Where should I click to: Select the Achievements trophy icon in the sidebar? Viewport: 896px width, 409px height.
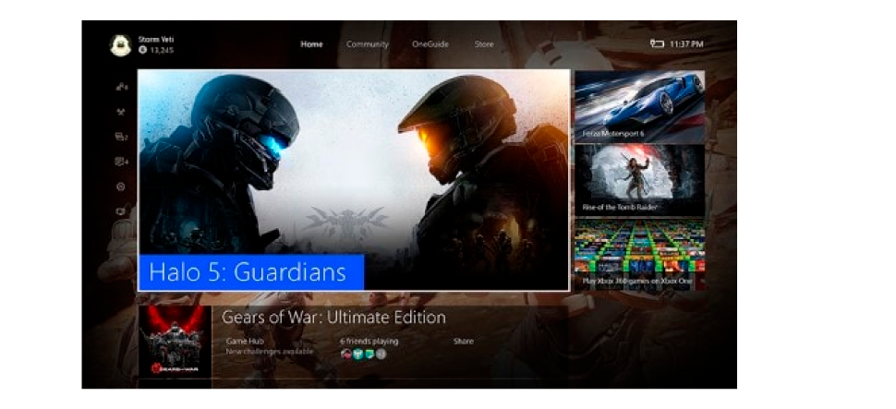point(121,112)
